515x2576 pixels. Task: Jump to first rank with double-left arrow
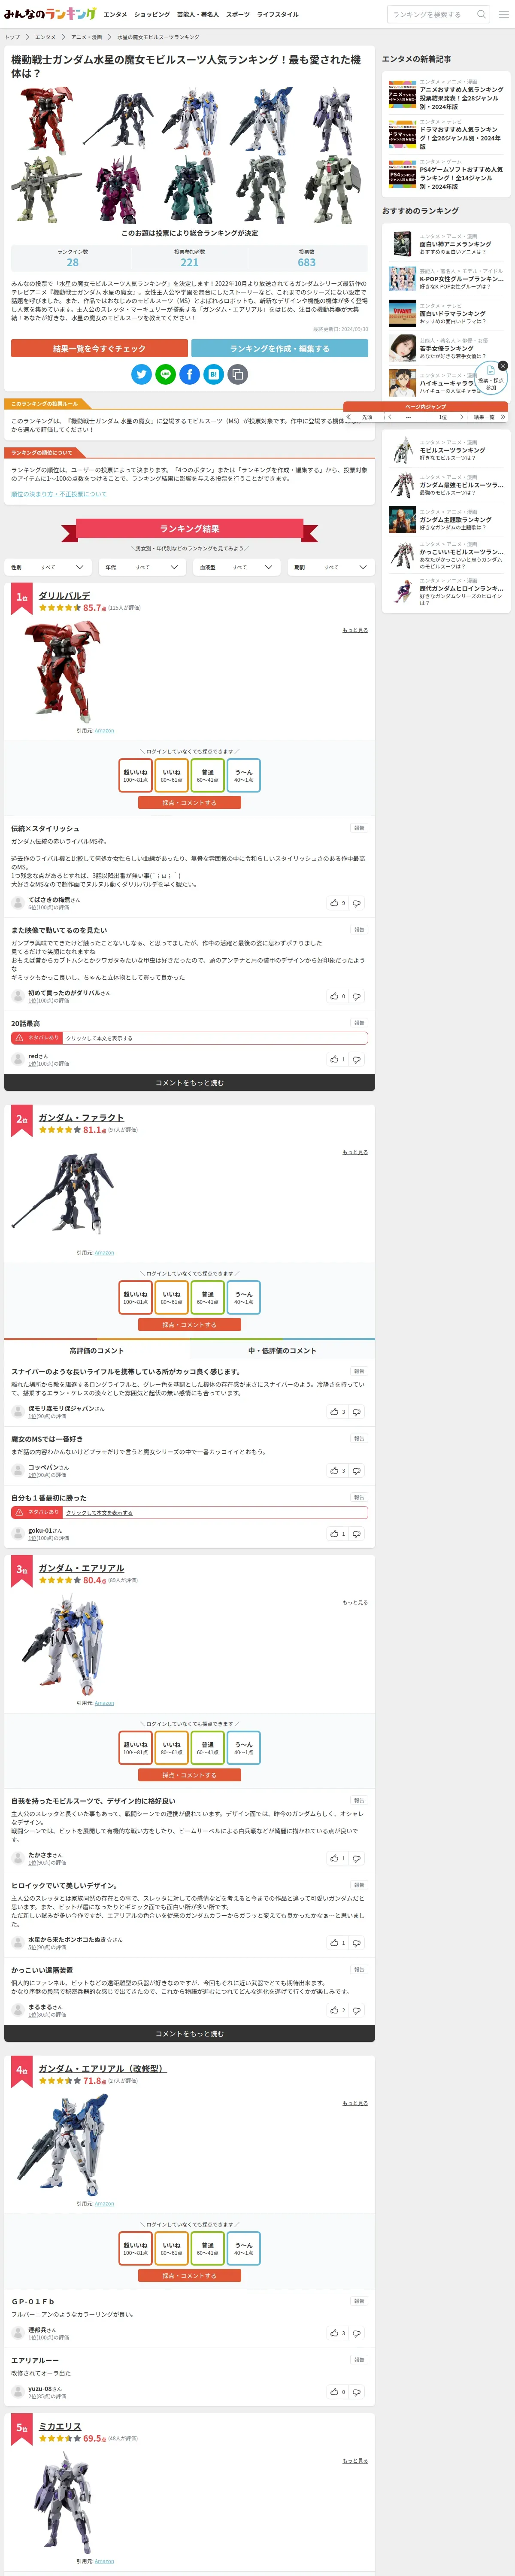(349, 416)
